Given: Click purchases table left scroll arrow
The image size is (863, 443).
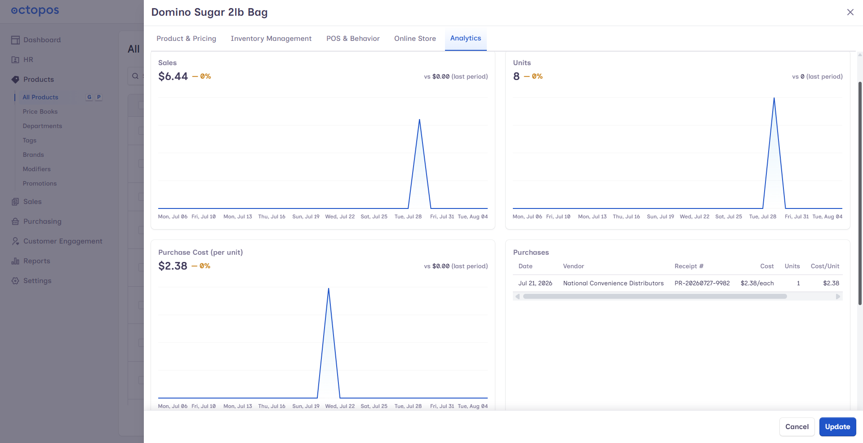Looking at the screenshot, I should click(518, 297).
